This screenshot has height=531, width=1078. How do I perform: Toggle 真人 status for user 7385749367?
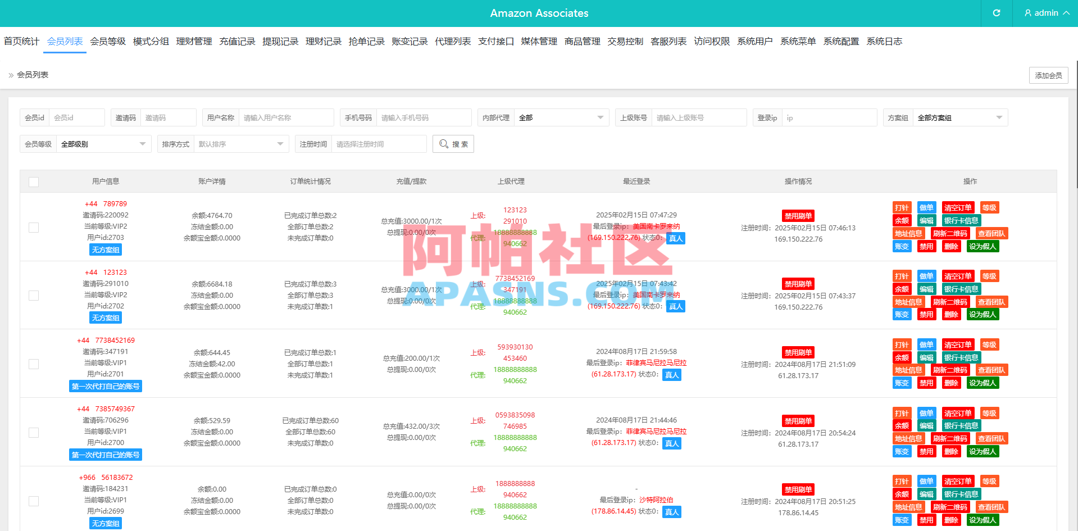click(671, 443)
